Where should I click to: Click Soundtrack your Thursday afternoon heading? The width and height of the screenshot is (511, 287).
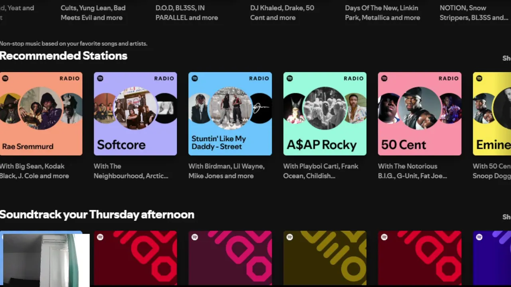point(97,214)
